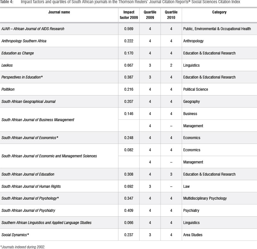Click the Quartile 2010 column header
Image resolution: width=257 pixels, height=249 pixels.
[171, 15]
